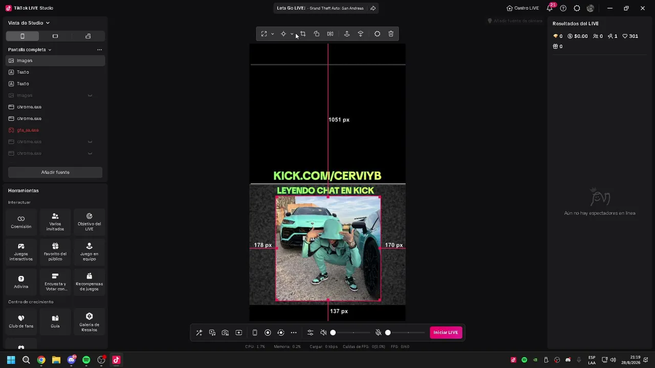
Task: Activate the crop tool
Action: click(x=303, y=34)
